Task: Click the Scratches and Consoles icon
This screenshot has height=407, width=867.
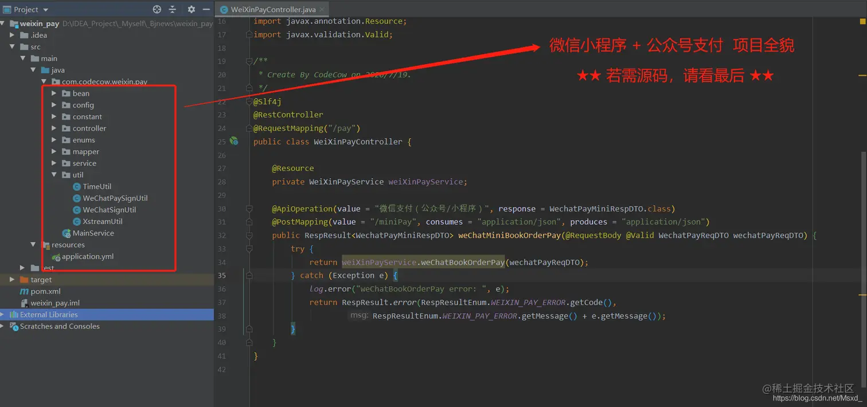Action: pos(14,326)
